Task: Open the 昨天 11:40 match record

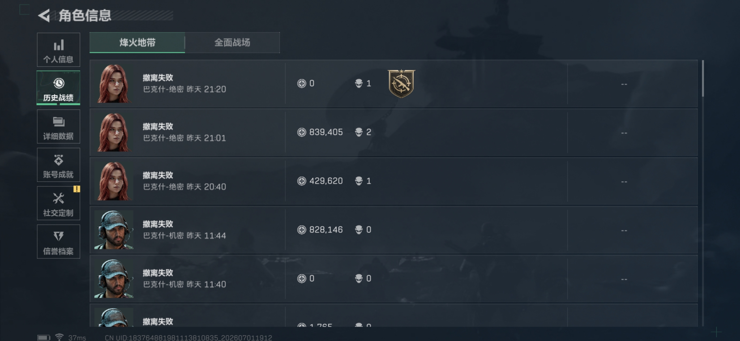Action: pos(394,279)
